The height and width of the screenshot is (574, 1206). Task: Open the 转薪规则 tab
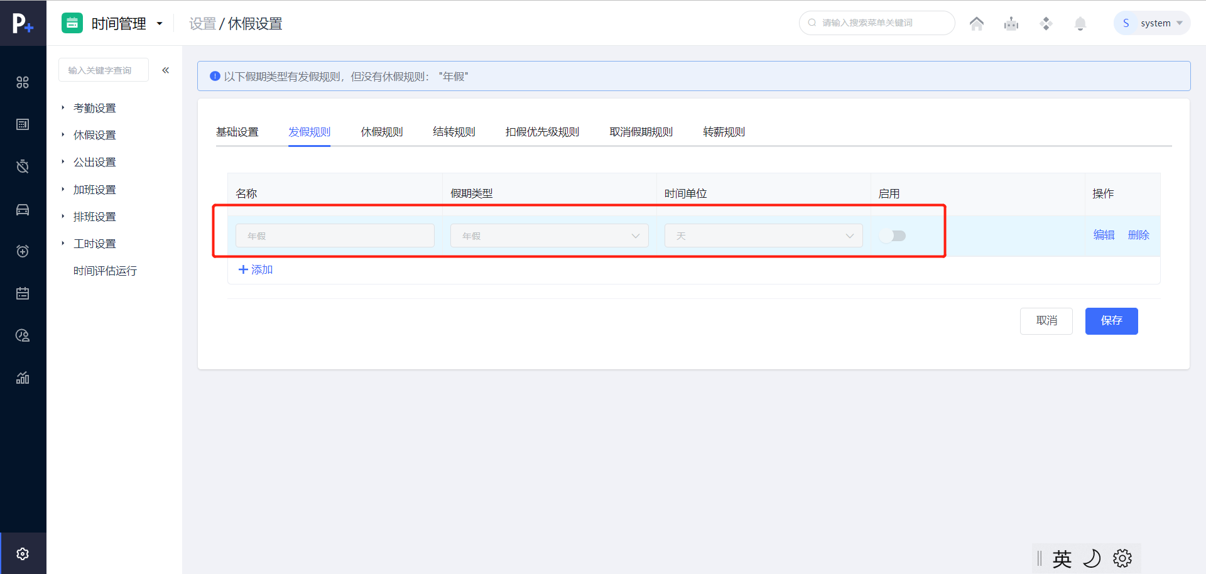[724, 132]
